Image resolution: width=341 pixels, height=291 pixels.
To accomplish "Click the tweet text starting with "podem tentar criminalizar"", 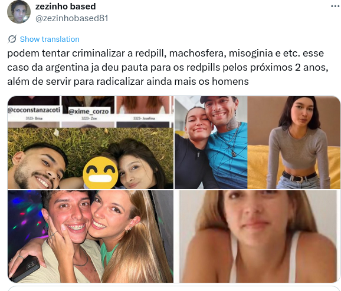I will (x=168, y=67).
